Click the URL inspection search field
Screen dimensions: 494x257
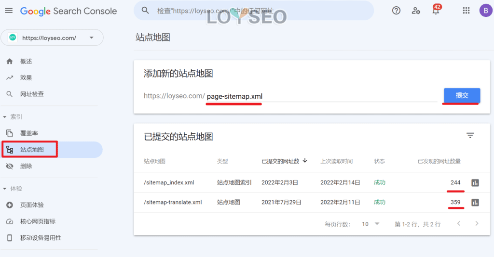(x=254, y=11)
